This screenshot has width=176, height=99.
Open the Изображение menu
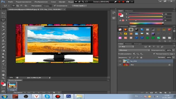click(x=41, y=2)
